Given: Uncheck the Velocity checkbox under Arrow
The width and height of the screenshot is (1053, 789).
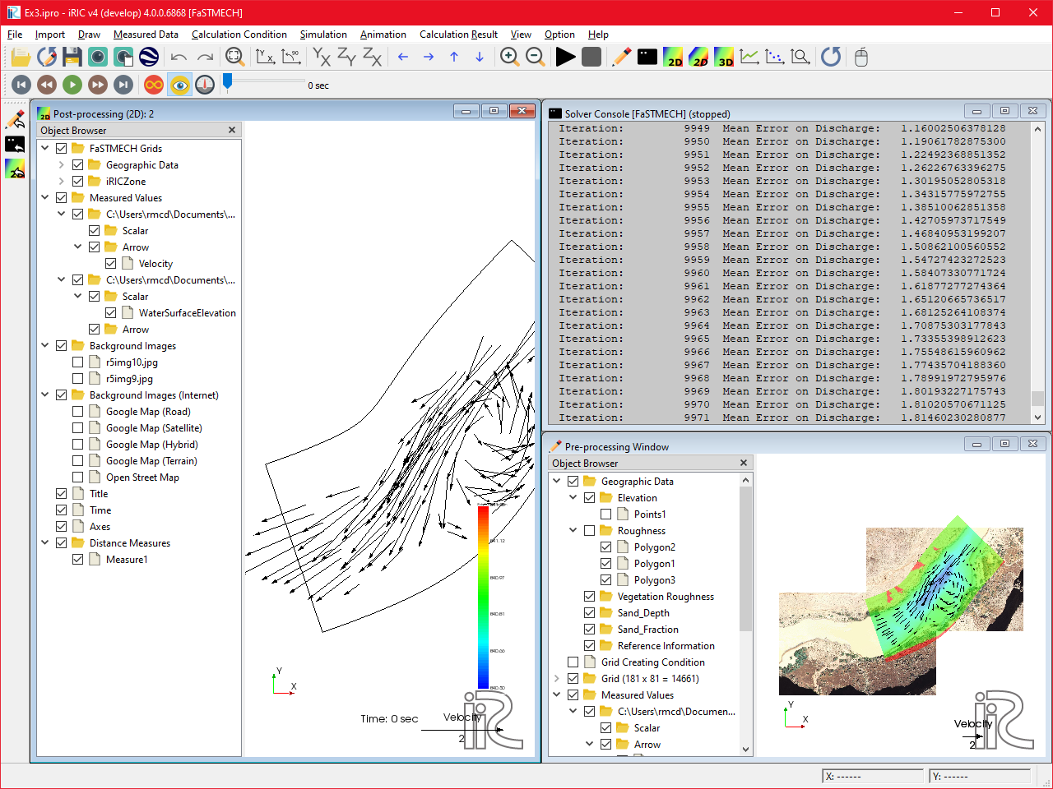Looking at the screenshot, I should 111,264.
